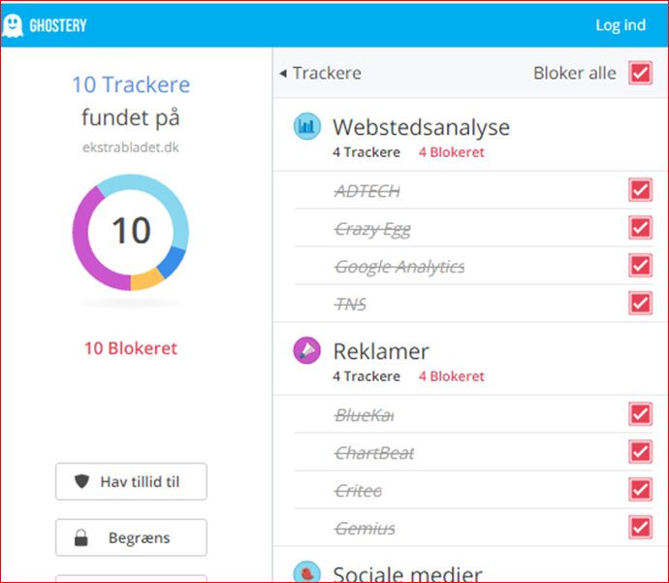This screenshot has width=669, height=583.
Task: Click the Criteo tracker name
Action: click(x=358, y=491)
